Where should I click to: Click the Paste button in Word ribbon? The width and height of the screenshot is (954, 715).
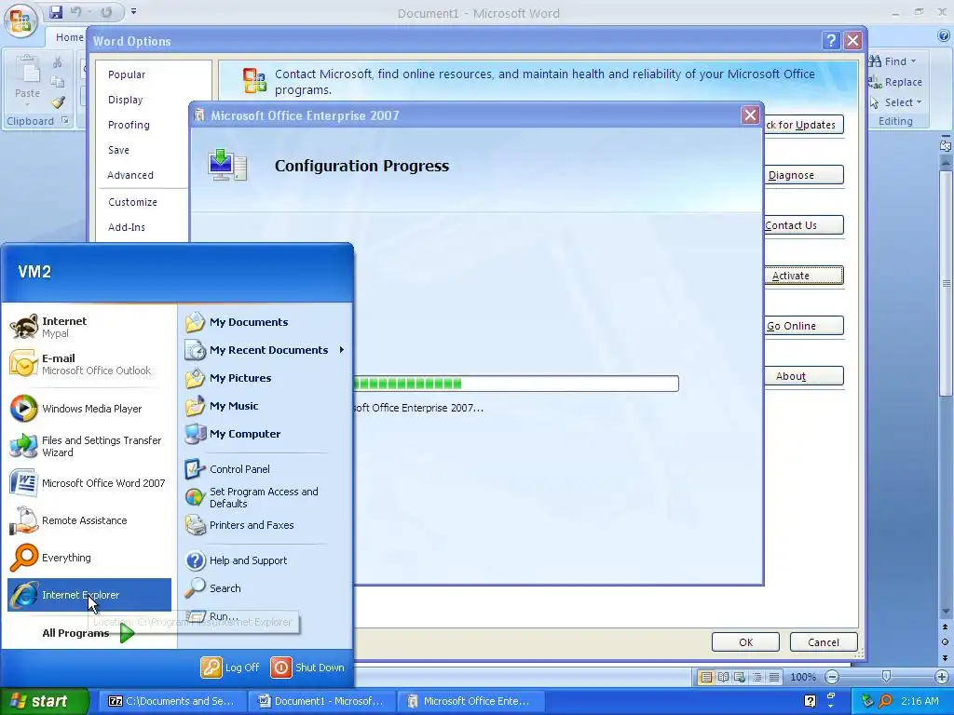pos(27,79)
